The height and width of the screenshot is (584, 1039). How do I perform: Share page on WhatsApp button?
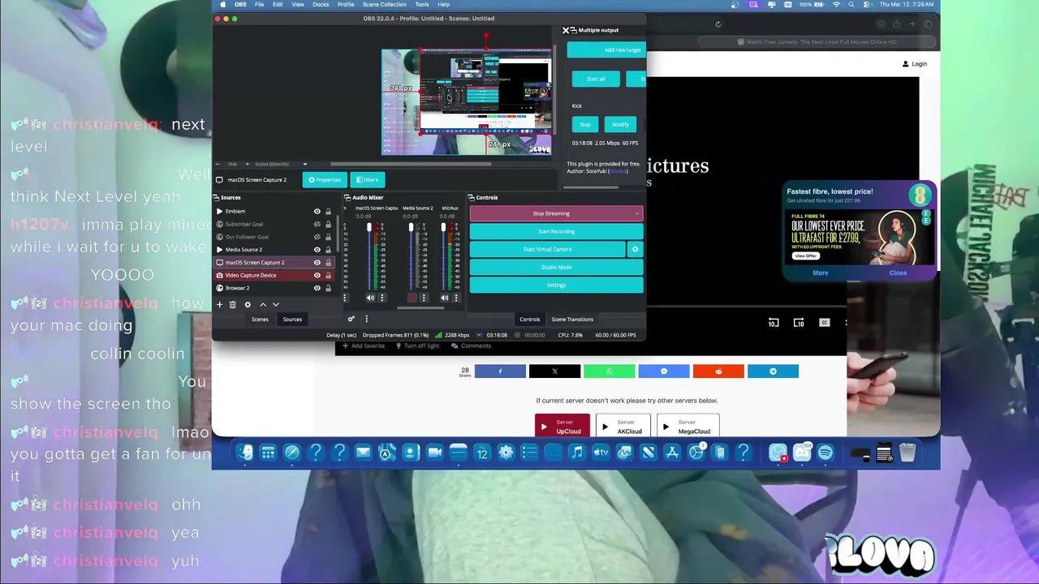click(609, 371)
